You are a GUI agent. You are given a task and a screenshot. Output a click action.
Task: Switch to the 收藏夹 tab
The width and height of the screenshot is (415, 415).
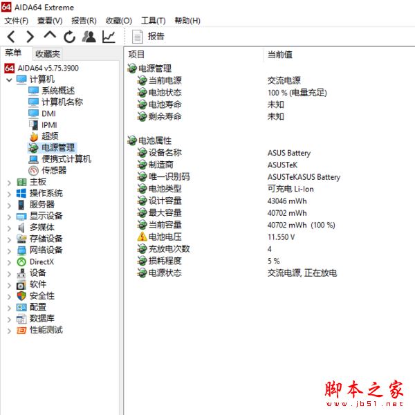click(x=48, y=54)
